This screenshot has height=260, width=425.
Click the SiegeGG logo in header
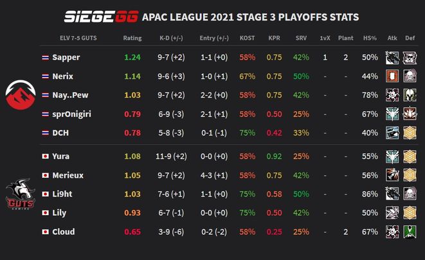[x=102, y=17]
